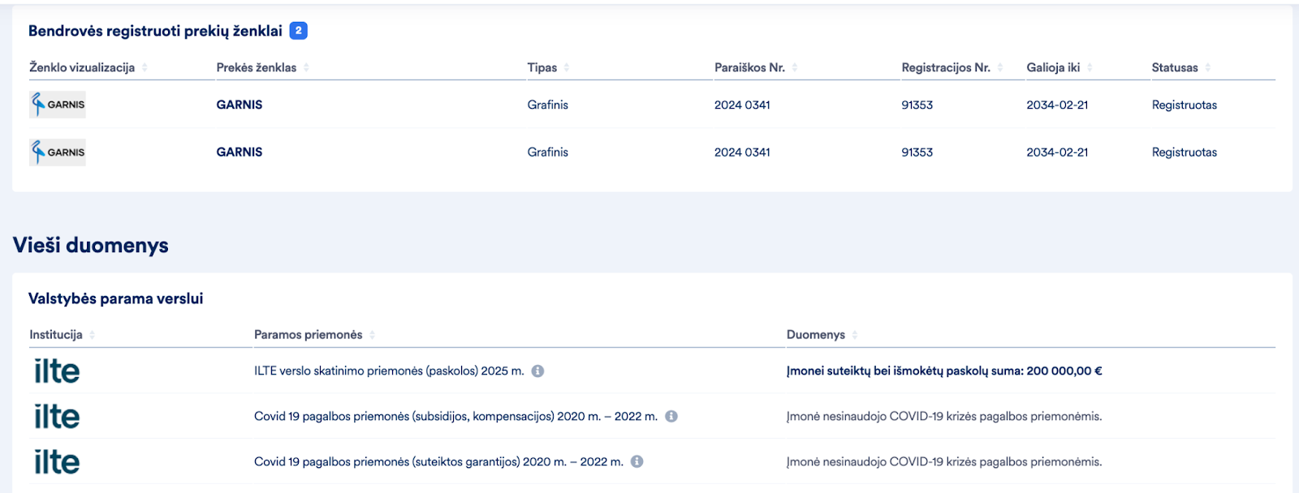Click Paraiškos Nr. column header
This screenshot has height=493, width=1299.
pyautogui.click(x=749, y=67)
